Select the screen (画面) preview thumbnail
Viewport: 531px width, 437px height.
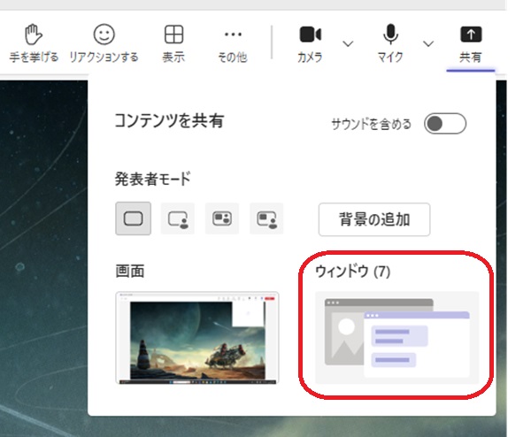(197, 338)
